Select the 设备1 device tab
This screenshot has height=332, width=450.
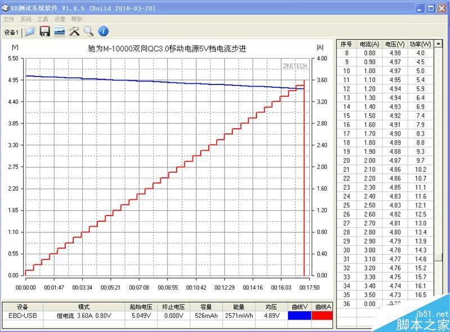point(11,33)
